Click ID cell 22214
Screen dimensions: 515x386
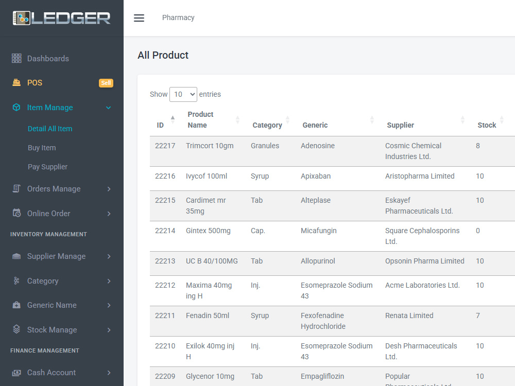click(x=165, y=231)
